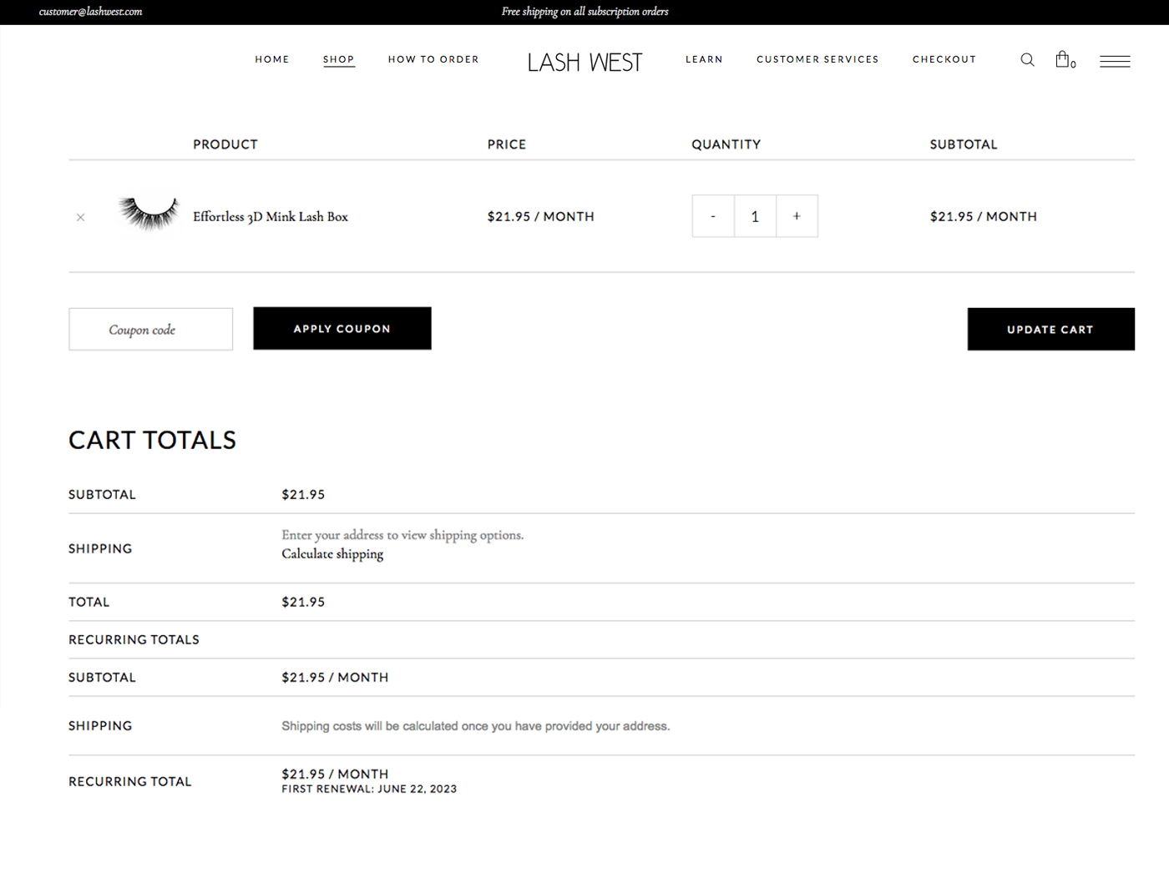The image size is (1169, 878).
Task: Go to Checkout from navigation
Action: pyautogui.click(x=944, y=59)
